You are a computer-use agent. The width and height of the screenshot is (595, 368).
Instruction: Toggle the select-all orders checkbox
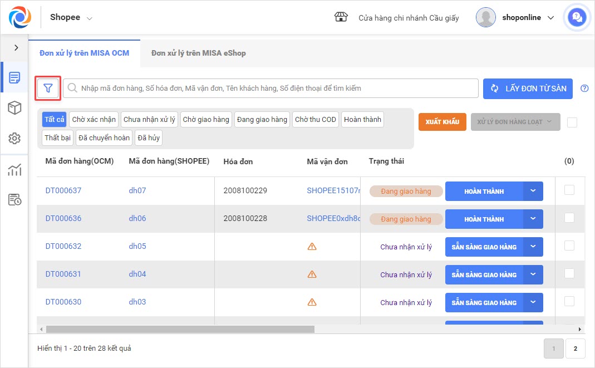[572, 122]
